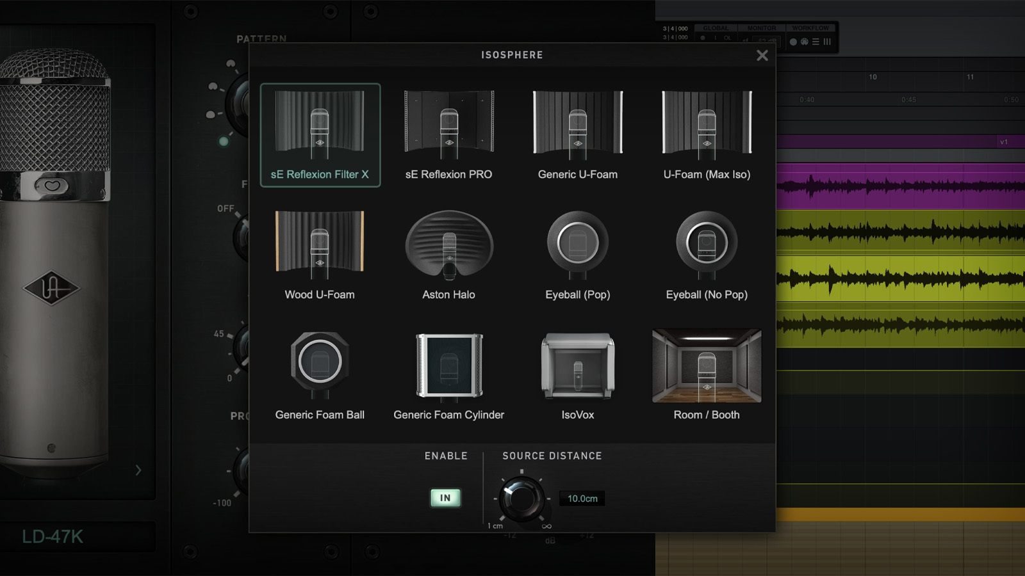The width and height of the screenshot is (1025, 576).
Task: Choose the sE Reflexion PRO shield icon
Action: [x=448, y=124]
